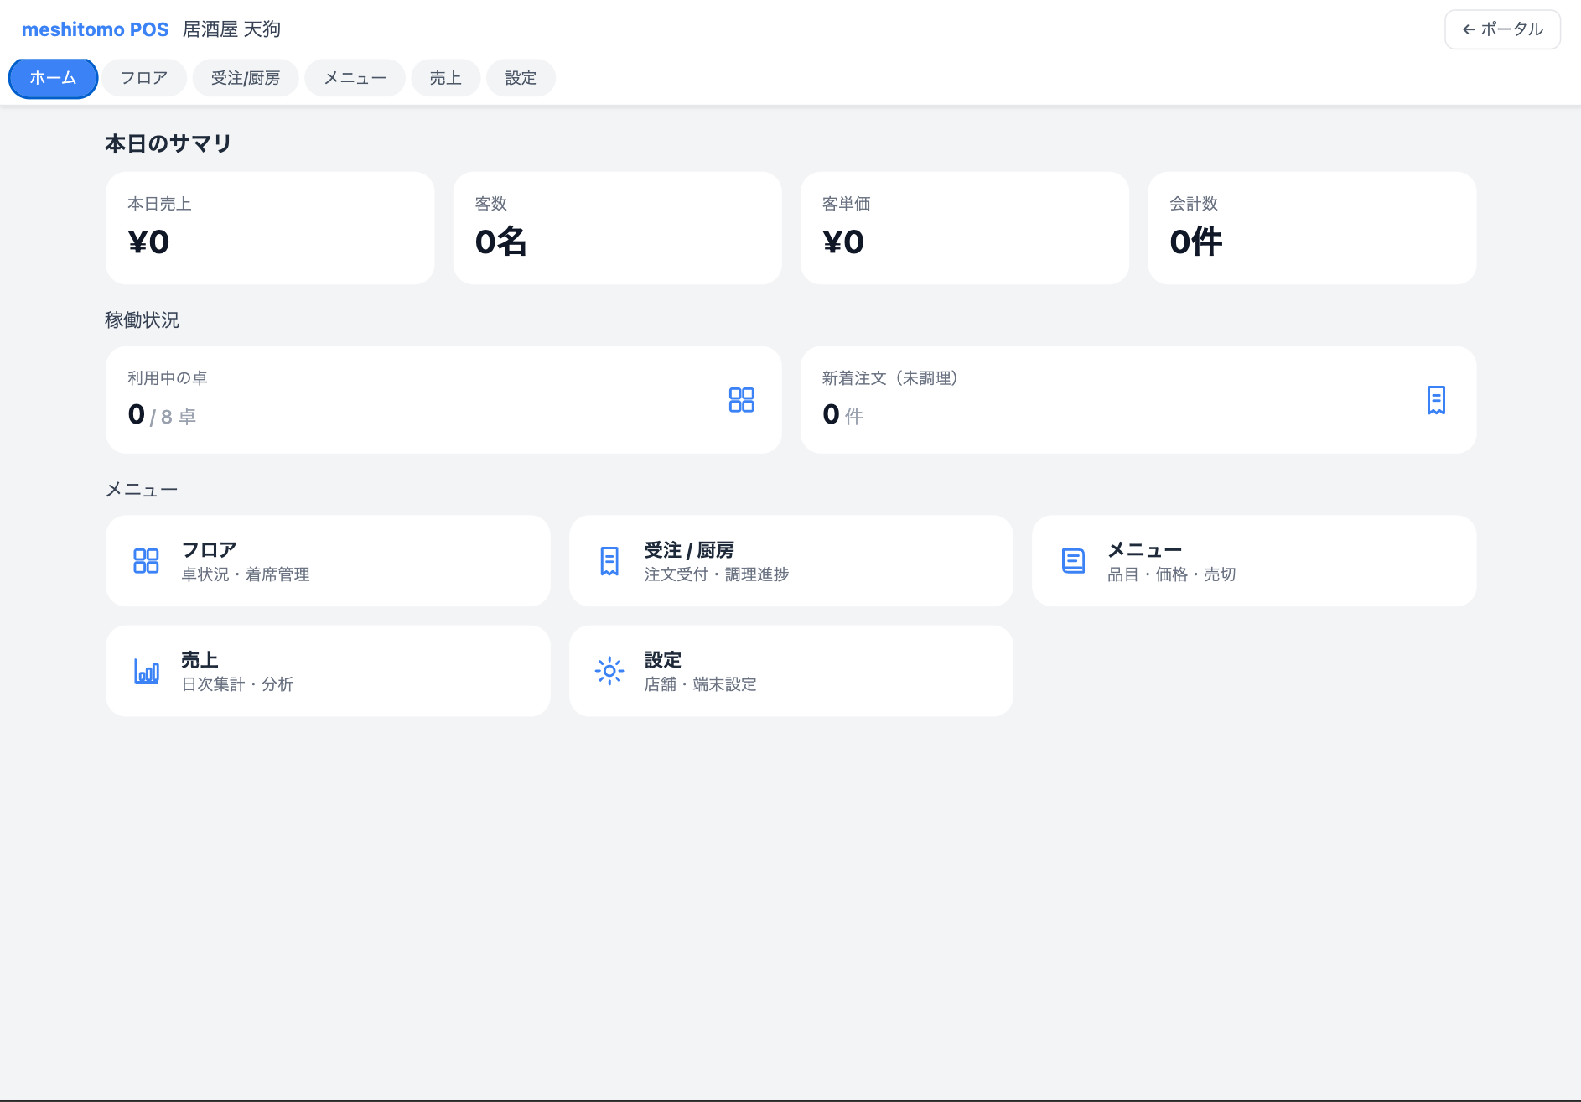Go to the メニュー tab in navigation

point(355,78)
